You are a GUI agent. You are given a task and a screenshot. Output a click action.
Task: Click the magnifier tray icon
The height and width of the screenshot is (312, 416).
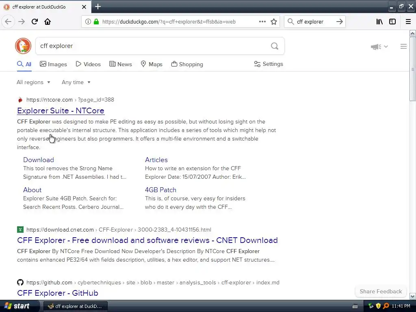386,306
